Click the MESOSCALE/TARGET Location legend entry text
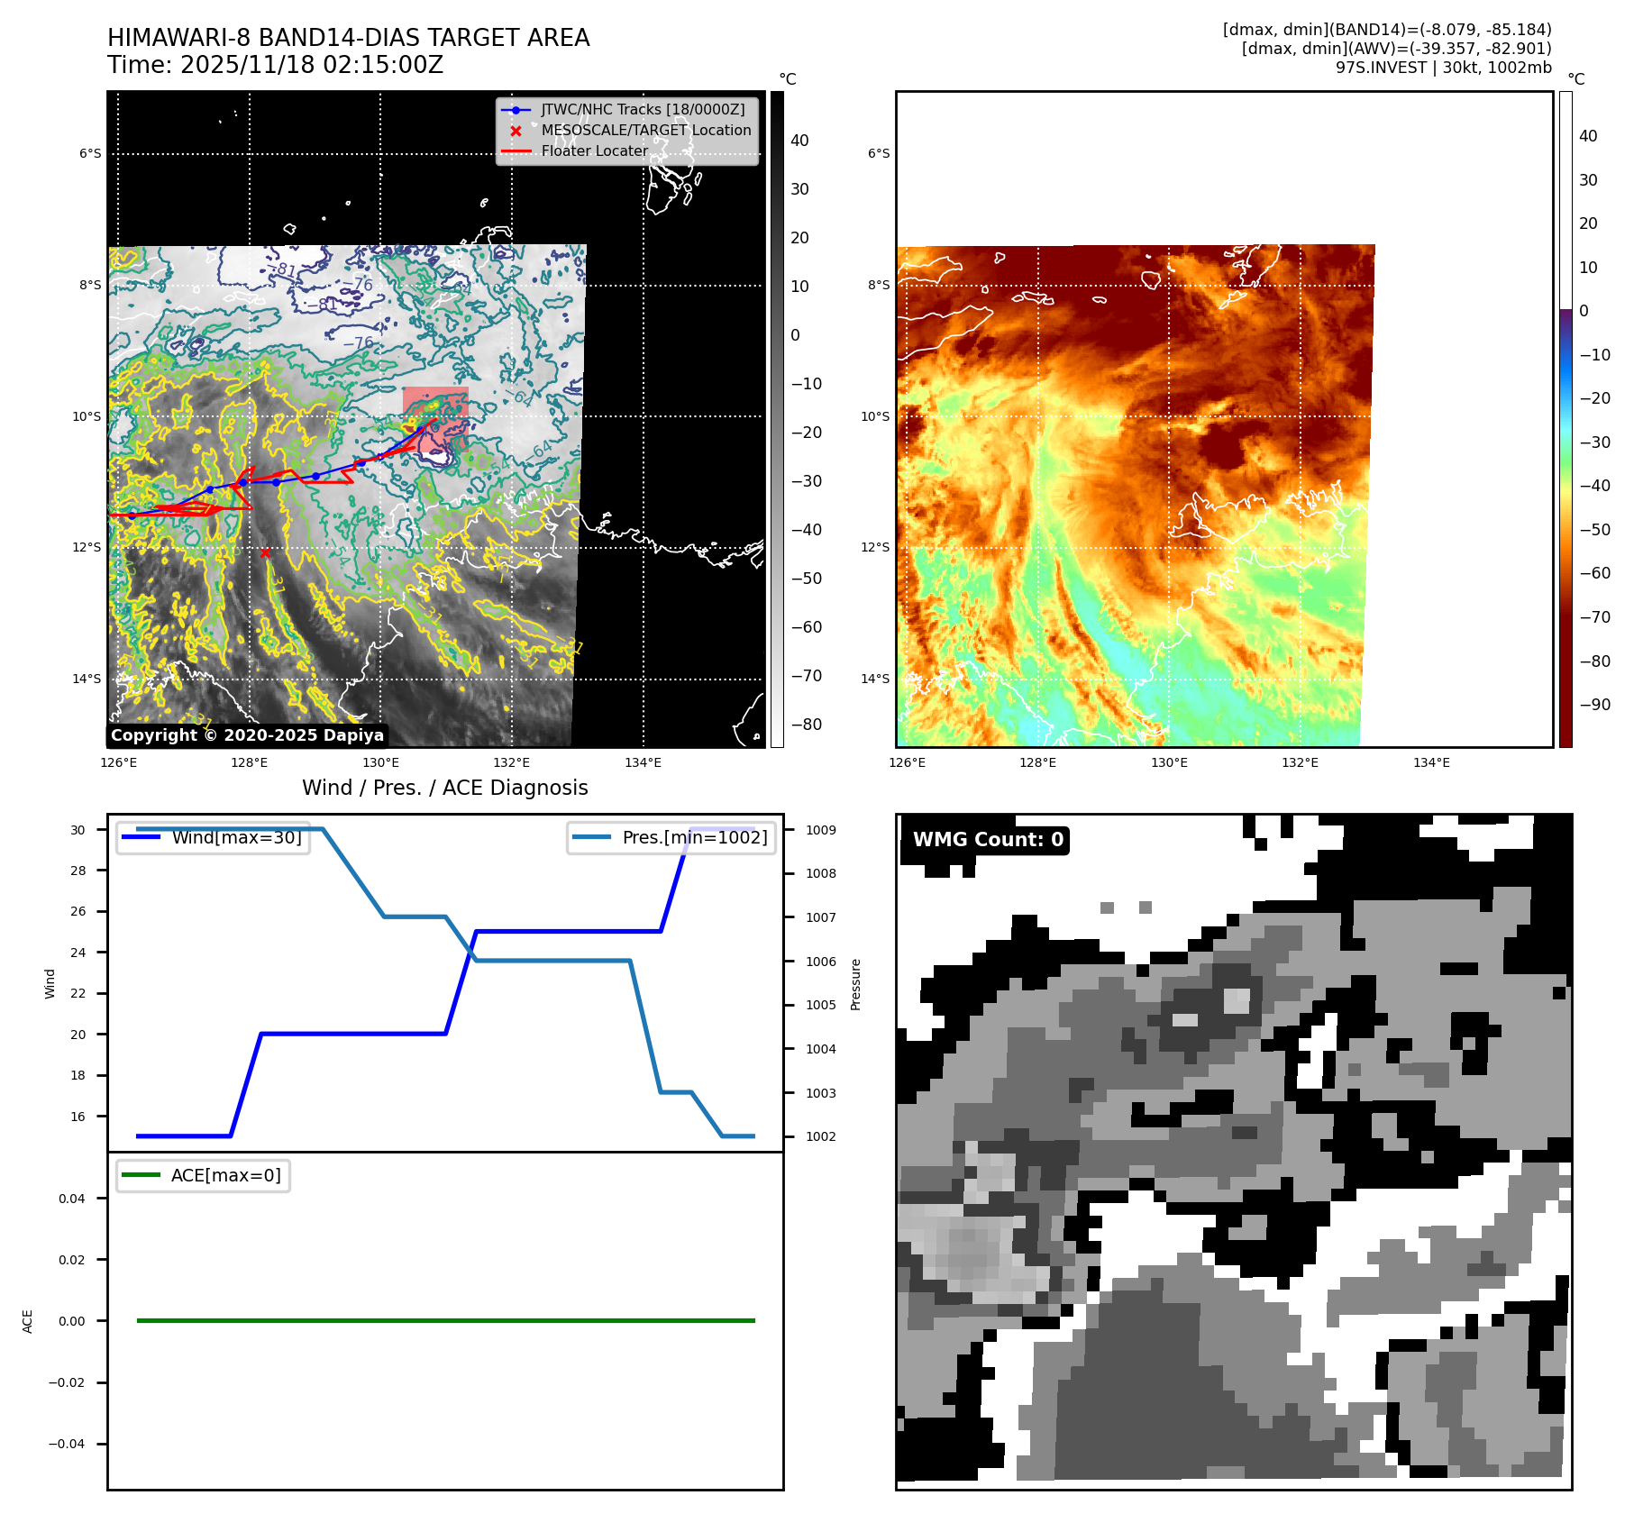Viewport: 1634px width, 1523px height. pos(645,131)
